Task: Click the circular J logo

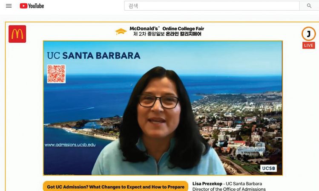Action: click(308, 34)
